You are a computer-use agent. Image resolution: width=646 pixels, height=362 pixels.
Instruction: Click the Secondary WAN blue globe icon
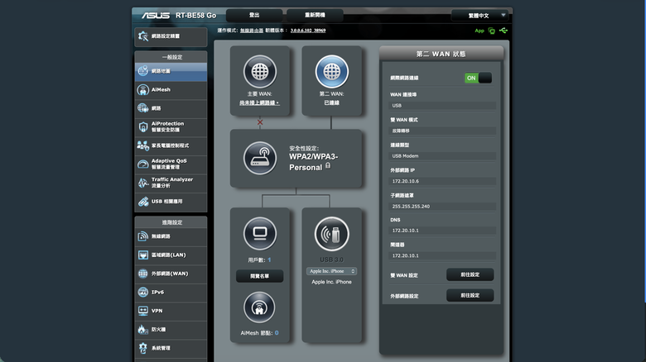pyautogui.click(x=331, y=72)
